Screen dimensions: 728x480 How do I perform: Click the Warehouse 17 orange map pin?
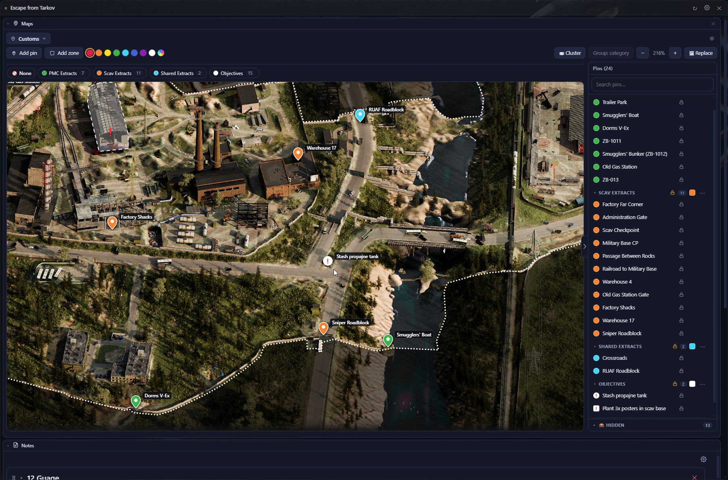298,153
